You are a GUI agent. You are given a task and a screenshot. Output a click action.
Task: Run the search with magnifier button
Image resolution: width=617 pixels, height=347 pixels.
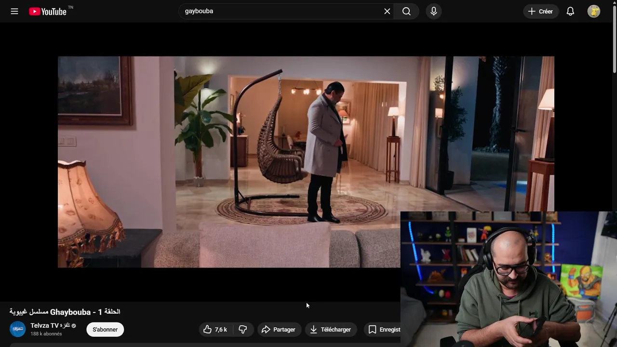pyautogui.click(x=406, y=11)
